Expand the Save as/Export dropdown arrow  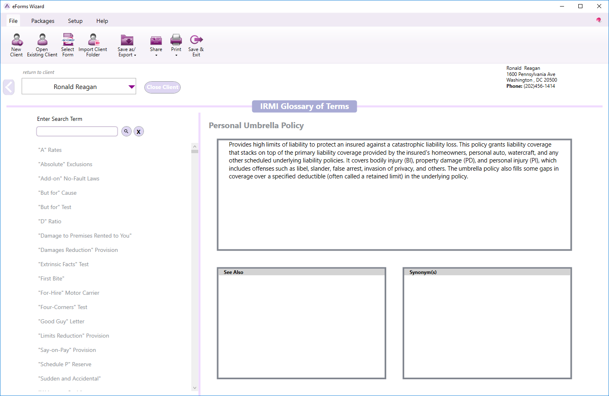(135, 55)
